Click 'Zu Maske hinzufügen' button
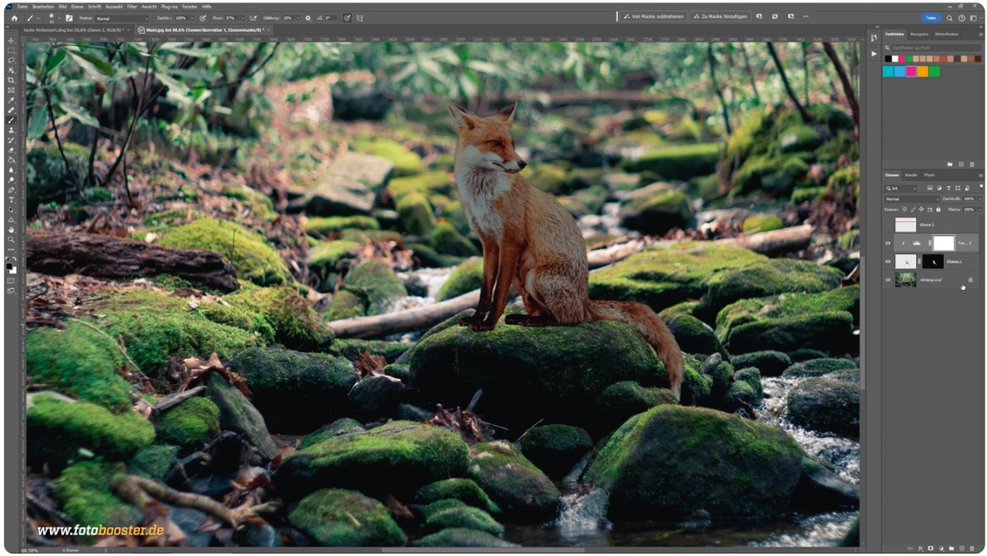 tap(721, 16)
